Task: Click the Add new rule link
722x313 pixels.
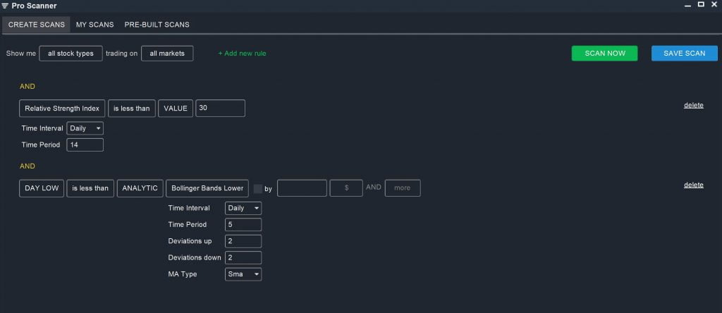Action: 242,54
